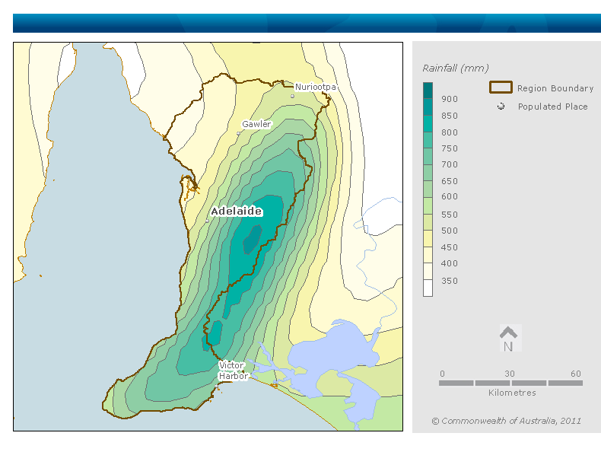Click the Populated Place legend symbol
601x452 pixels.
(x=501, y=107)
